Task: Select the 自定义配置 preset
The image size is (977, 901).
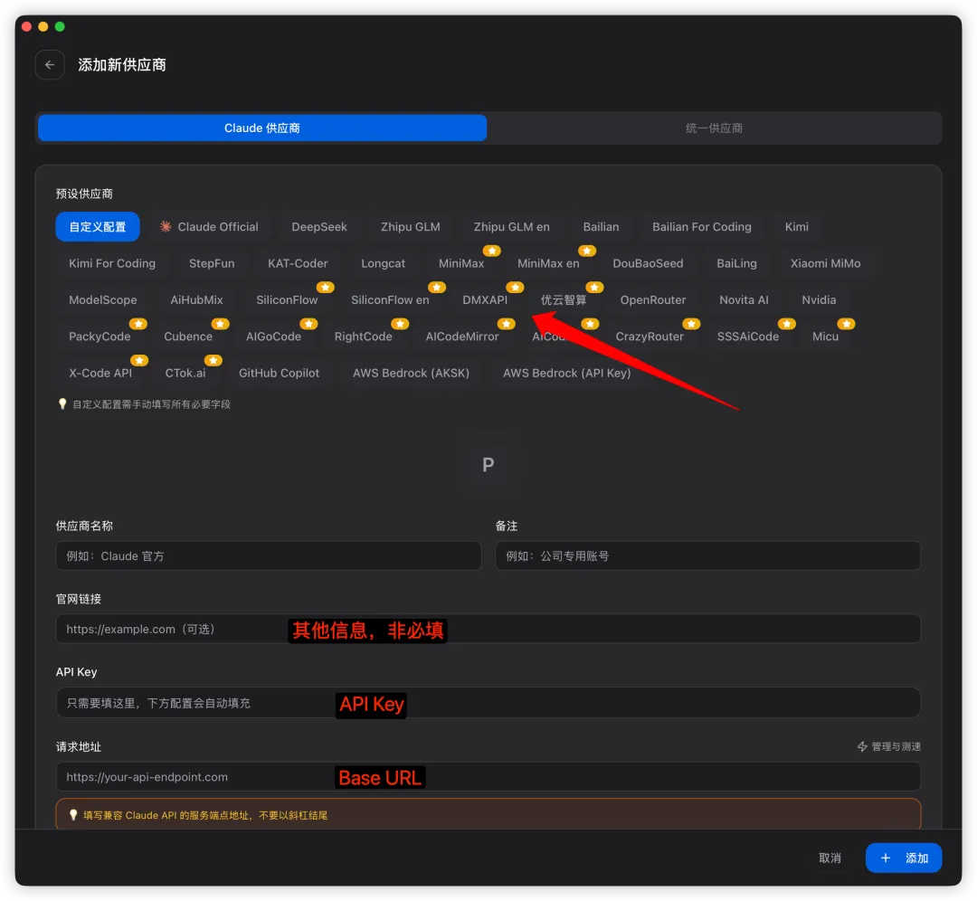Action: pyautogui.click(x=97, y=227)
